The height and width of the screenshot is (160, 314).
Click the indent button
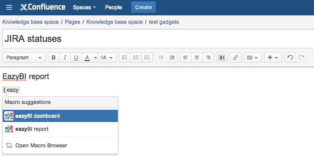[x=172, y=58]
